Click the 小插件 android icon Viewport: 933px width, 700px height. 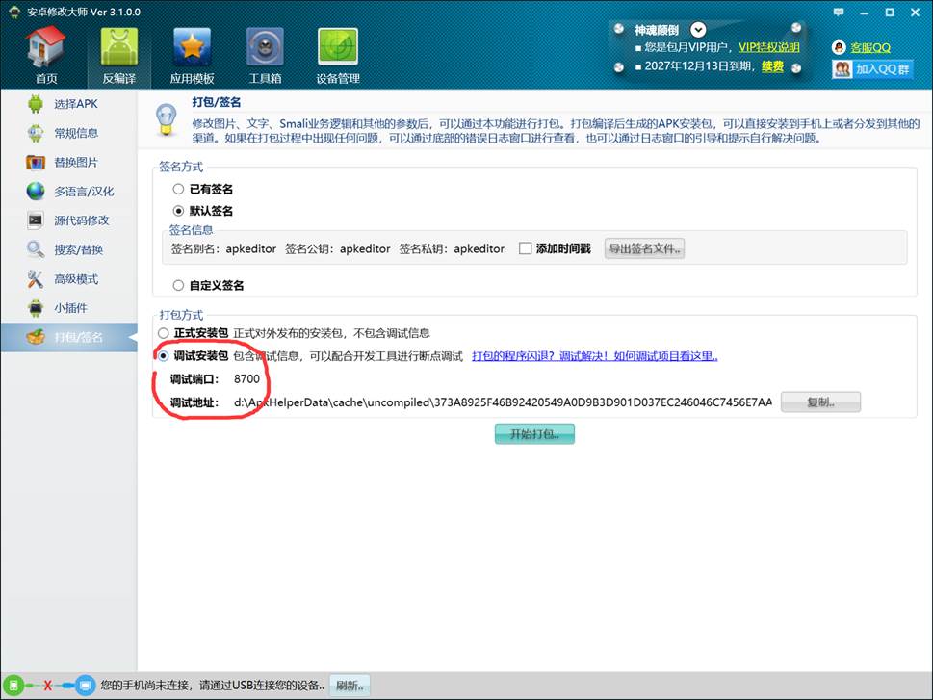pos(35,308)
